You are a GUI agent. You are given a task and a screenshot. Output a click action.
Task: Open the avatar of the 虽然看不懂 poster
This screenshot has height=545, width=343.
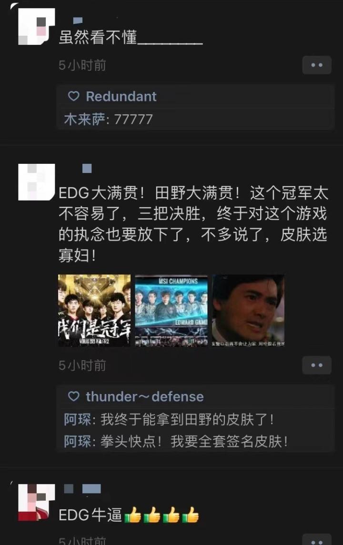coord(37,26)
